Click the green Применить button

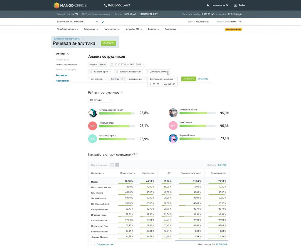pyautogui.click(x=189, y=79)
